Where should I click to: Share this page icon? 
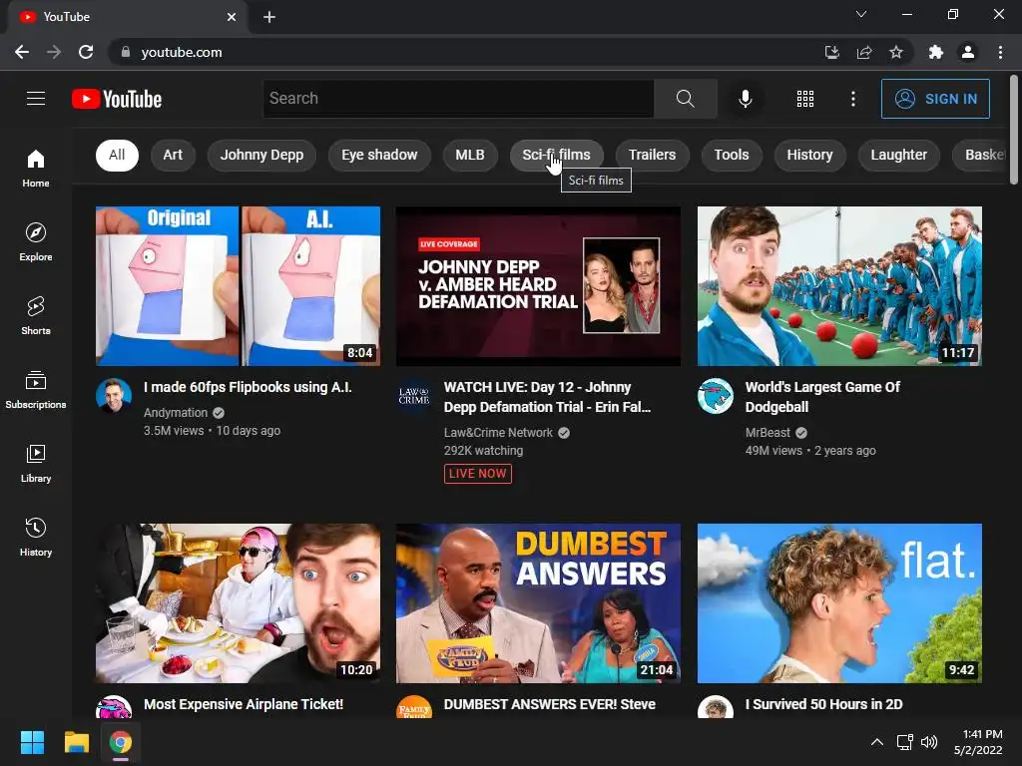[864, 52]
